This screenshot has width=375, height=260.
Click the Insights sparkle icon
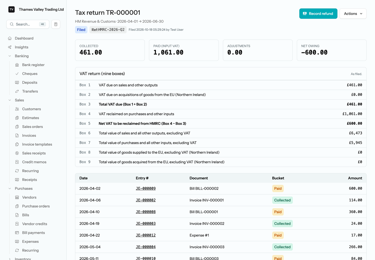tap(10, 47)
